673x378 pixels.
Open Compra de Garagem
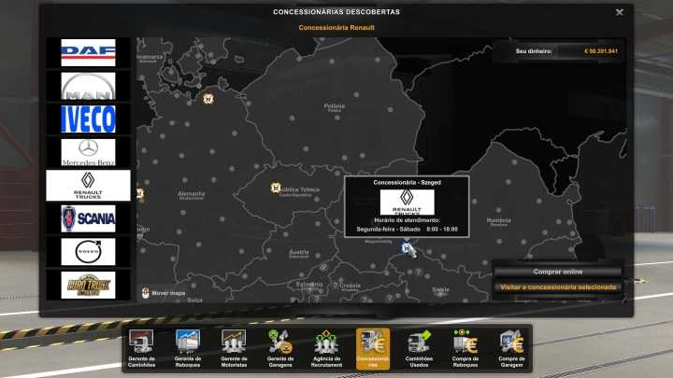(x=511, y=348)
